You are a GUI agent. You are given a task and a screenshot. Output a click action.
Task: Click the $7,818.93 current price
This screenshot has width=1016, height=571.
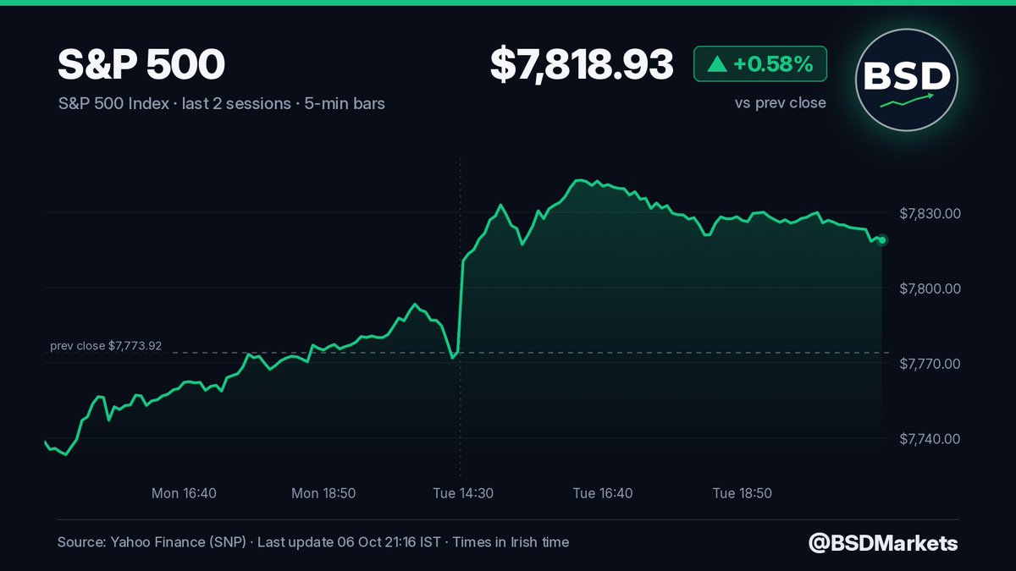[x=582, y=65]
